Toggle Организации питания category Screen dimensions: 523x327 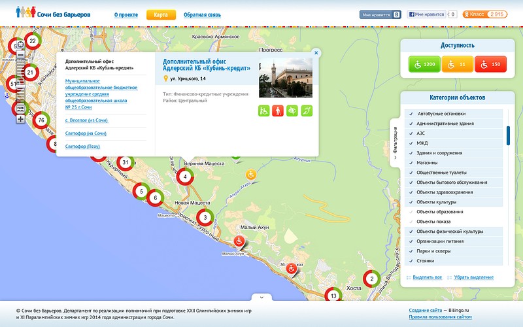point(454,241)
